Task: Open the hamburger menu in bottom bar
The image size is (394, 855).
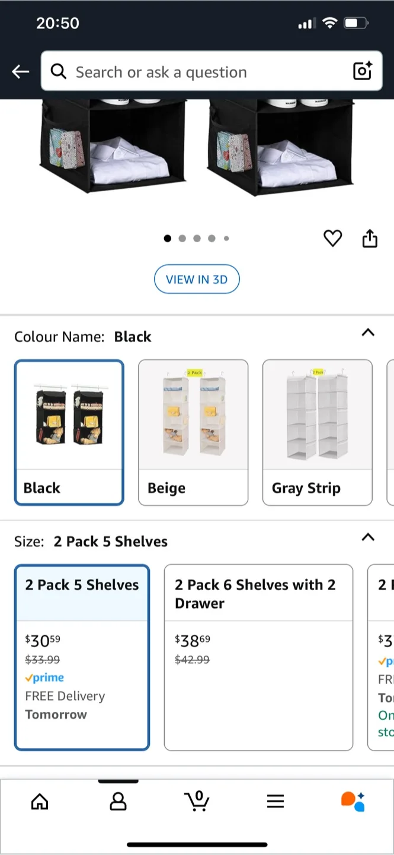Action: tap(276, 801)
